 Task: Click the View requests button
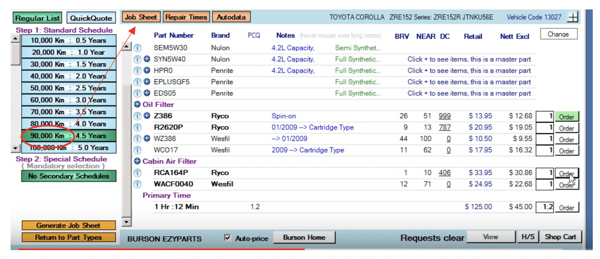(x=491, y=237)
